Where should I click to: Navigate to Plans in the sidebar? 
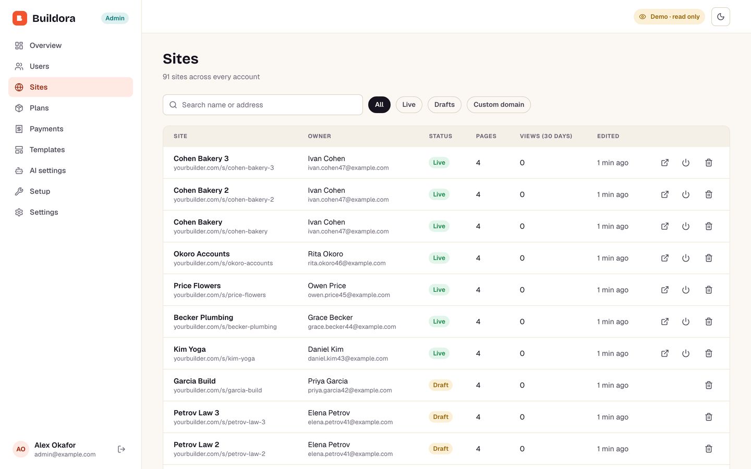tap(70, 108)
